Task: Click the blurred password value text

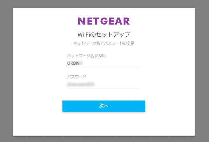Action: [81, 84]
